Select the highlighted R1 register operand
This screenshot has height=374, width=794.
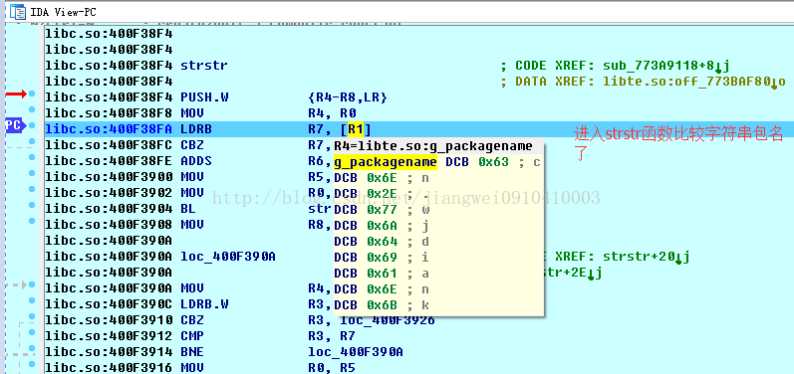tap(356, 129)
